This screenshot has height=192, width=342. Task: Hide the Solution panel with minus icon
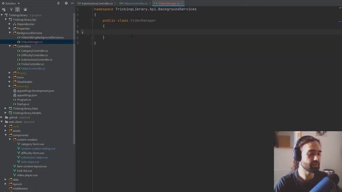(x=72, y=3)
